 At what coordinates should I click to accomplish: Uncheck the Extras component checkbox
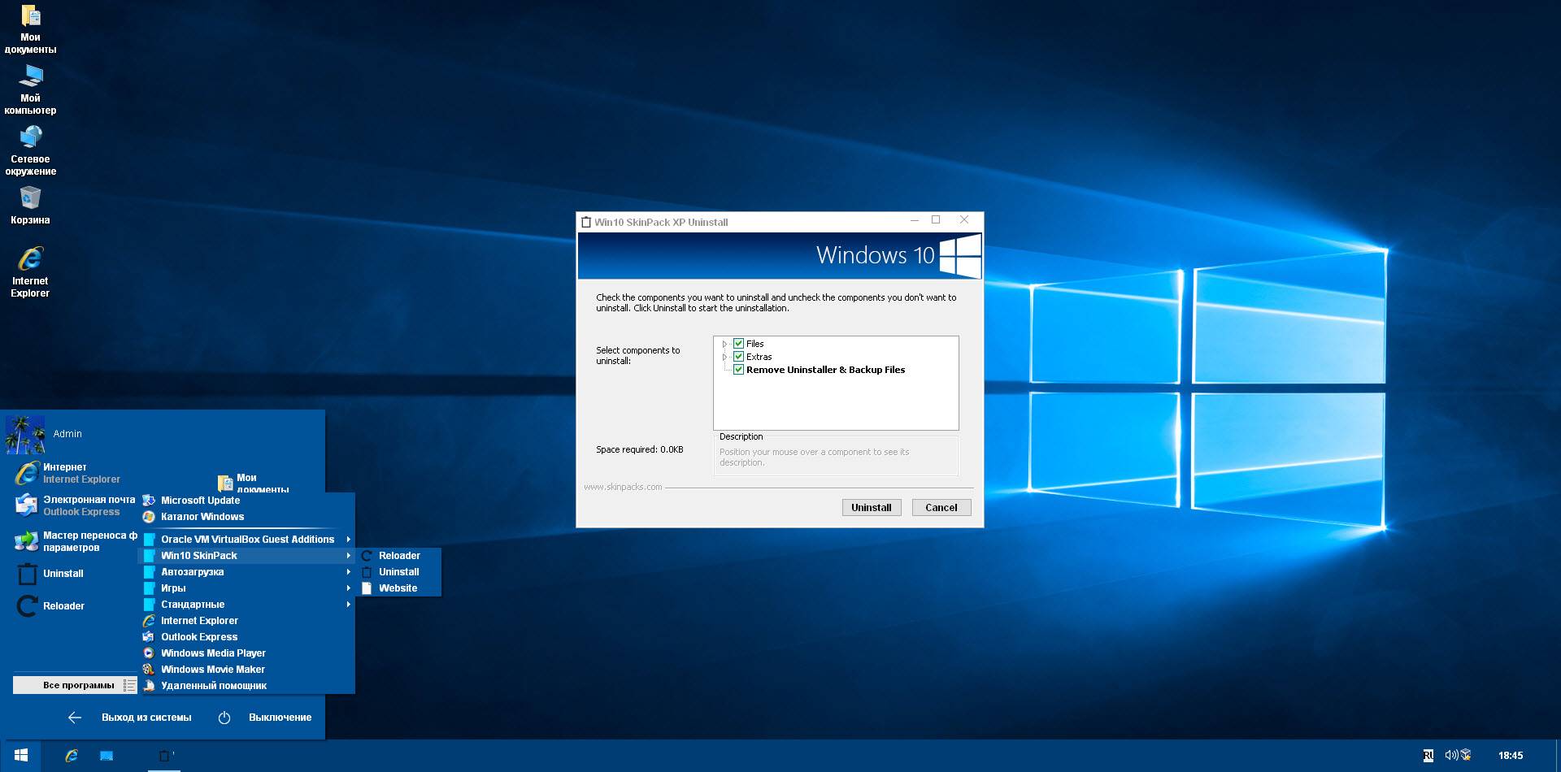(x=738, y=357)
